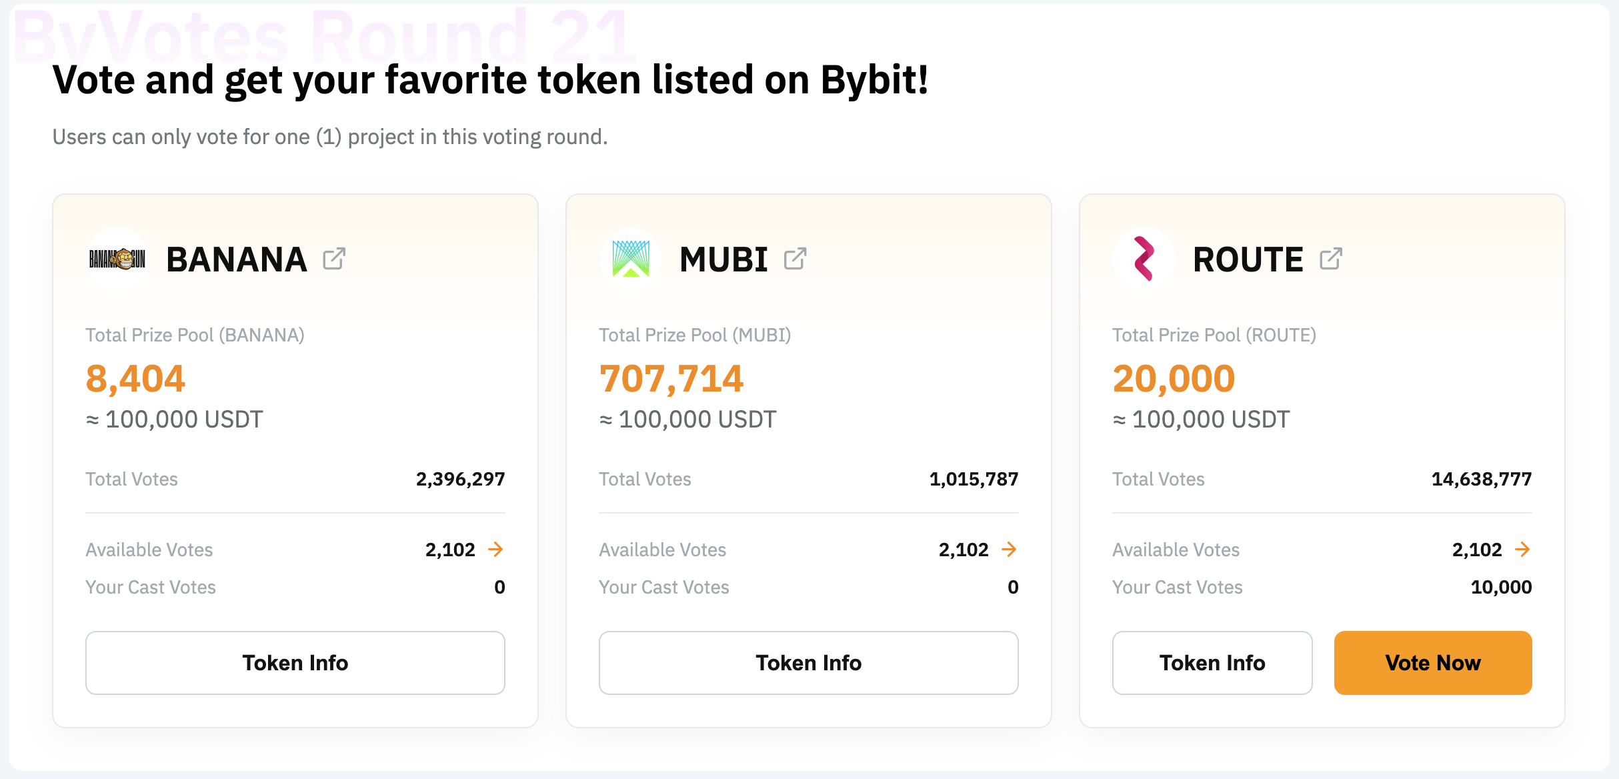Click the arrow next to MUBI available votes
1619x779 pixels.
point(1010,549)
